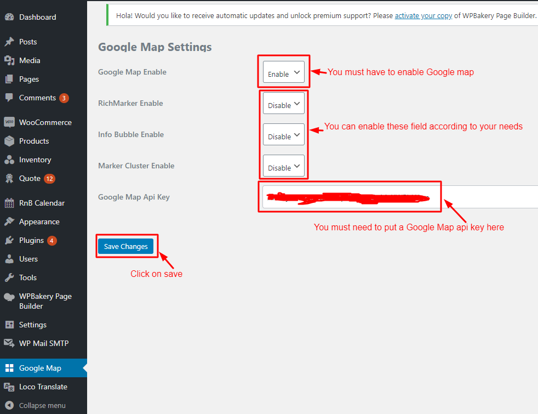Go to the Appearance menu

(x=39, y=222)
